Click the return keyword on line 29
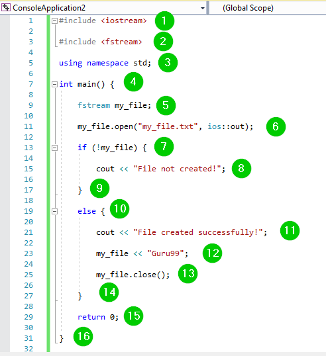The width and height of the screenshot is (326, 356). point(91,317)
